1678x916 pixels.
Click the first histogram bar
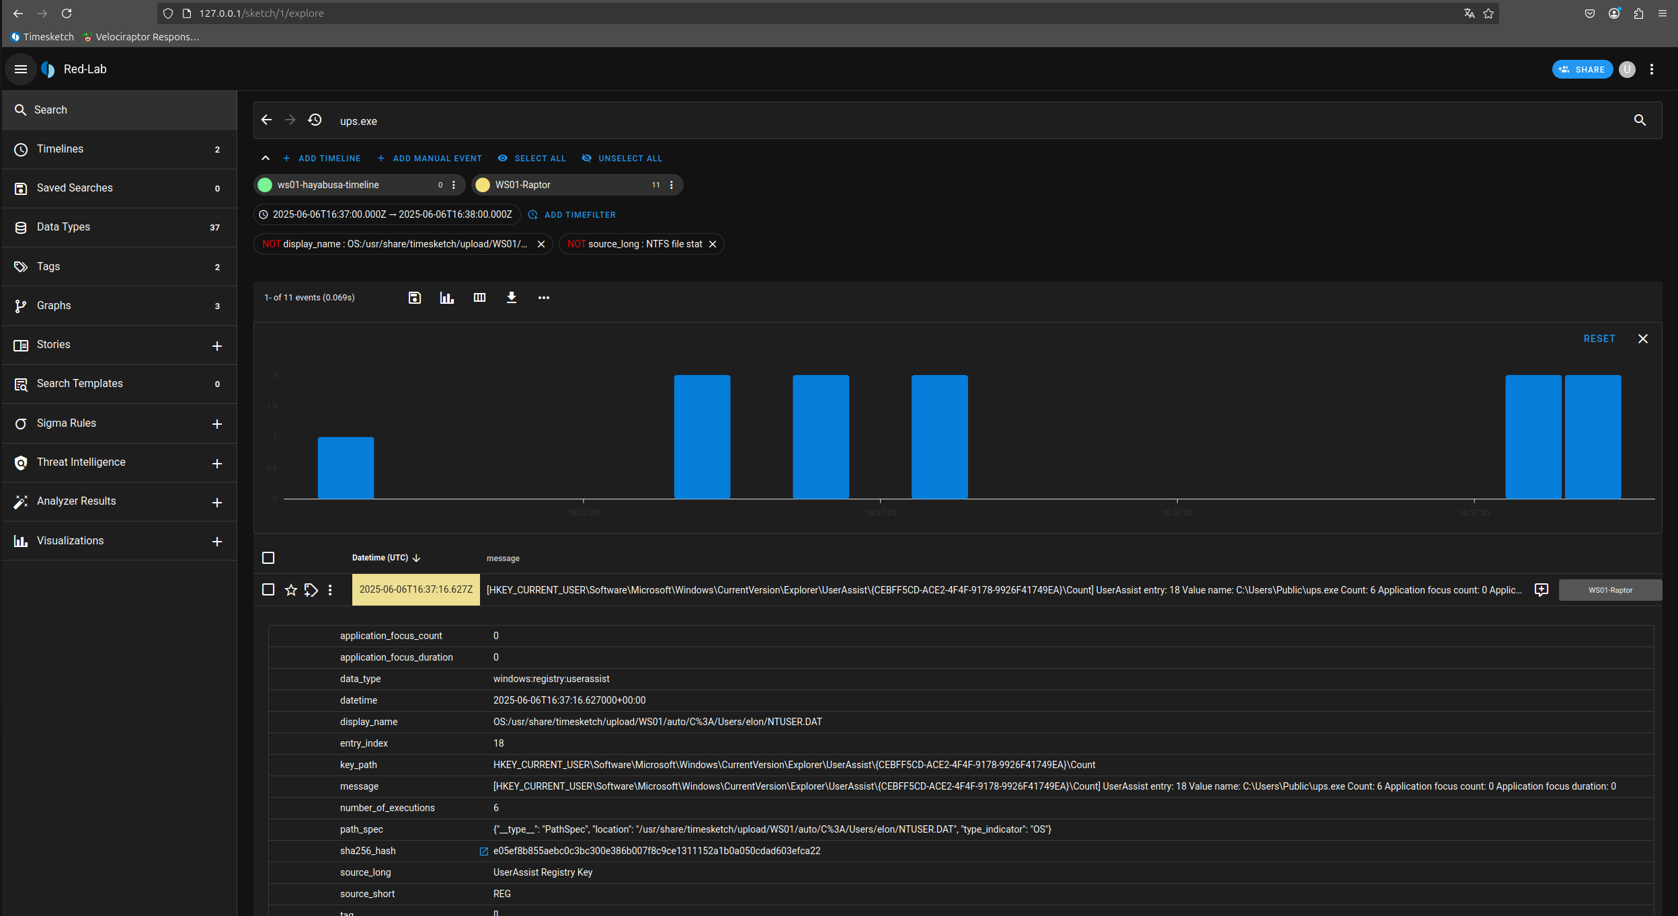coord(346,468)
